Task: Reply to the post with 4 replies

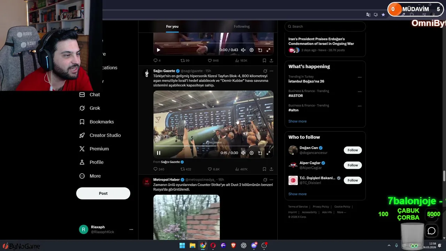Action: point(157,61)
